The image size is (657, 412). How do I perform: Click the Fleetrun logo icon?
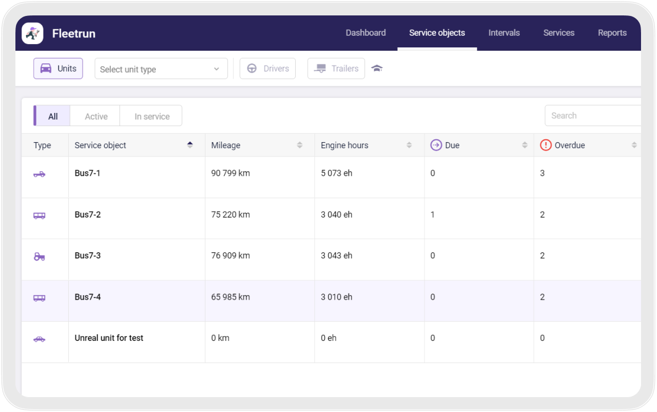click(32, 34)
